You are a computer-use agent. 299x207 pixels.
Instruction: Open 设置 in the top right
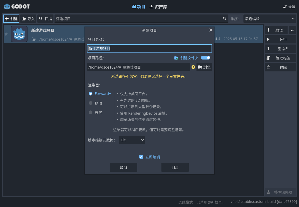[289, 7]
